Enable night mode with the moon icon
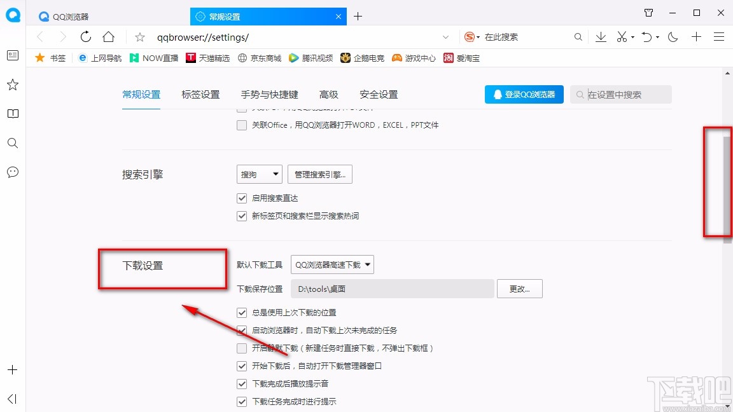 (x=673, y=37)
